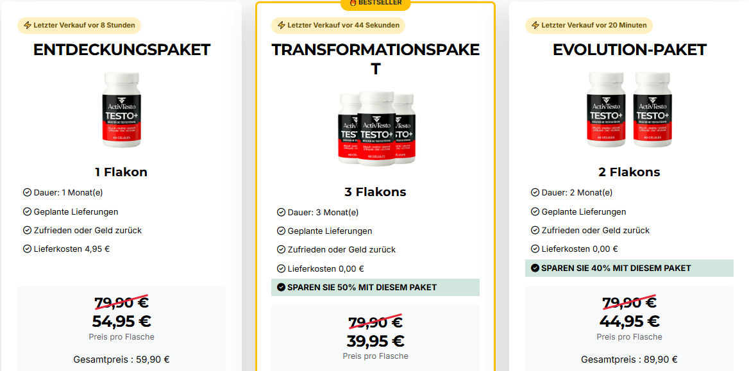Click the 'Gesamtpreis : 89,90 €' text
The image size is (749, 371).
(x=629, y=359)
